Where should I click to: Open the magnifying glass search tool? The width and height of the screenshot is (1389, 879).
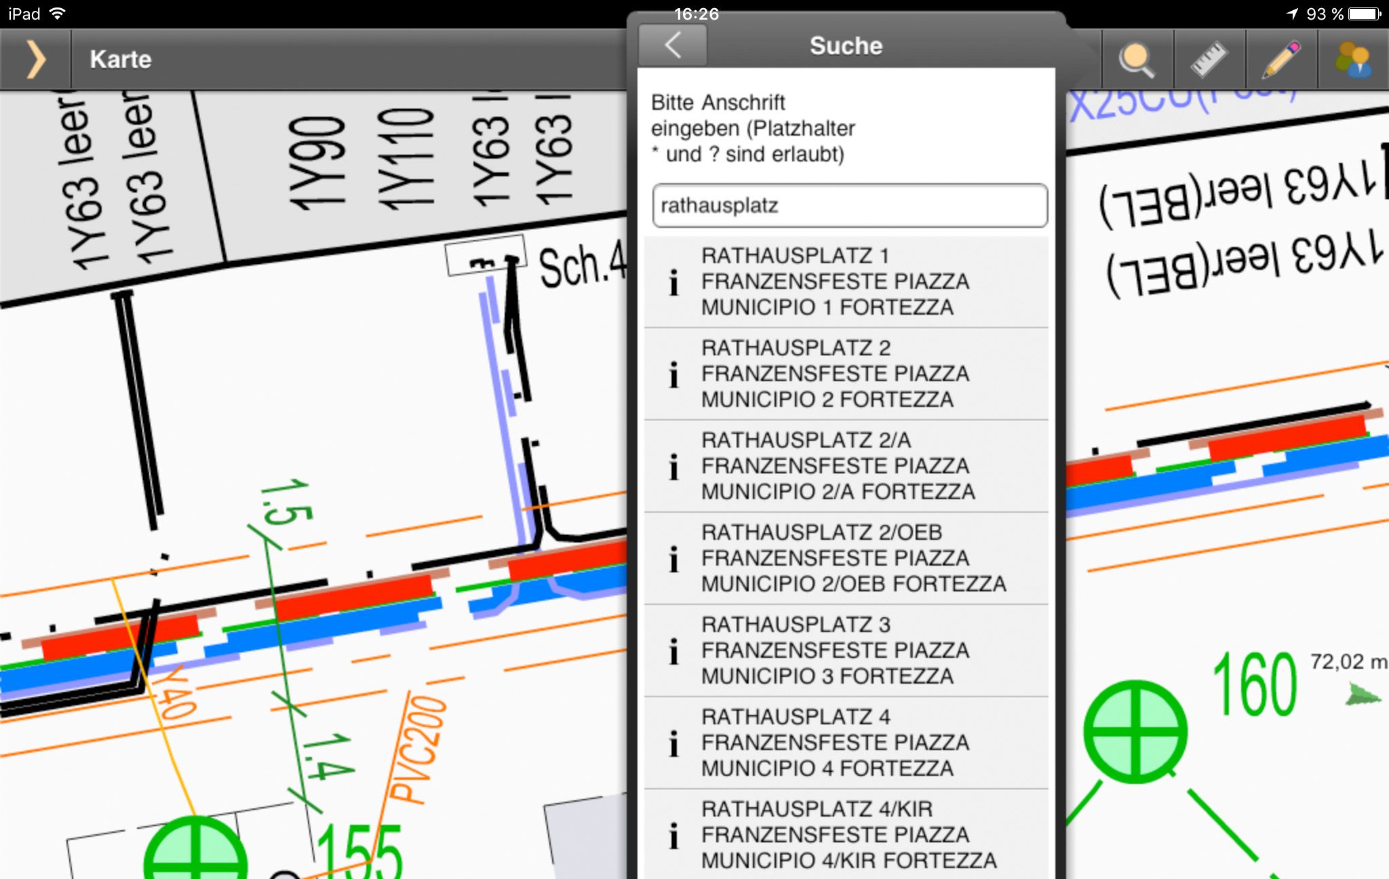1137,60
